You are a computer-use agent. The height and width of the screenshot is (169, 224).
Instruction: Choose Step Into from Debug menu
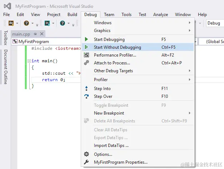[x=138, y=89]
